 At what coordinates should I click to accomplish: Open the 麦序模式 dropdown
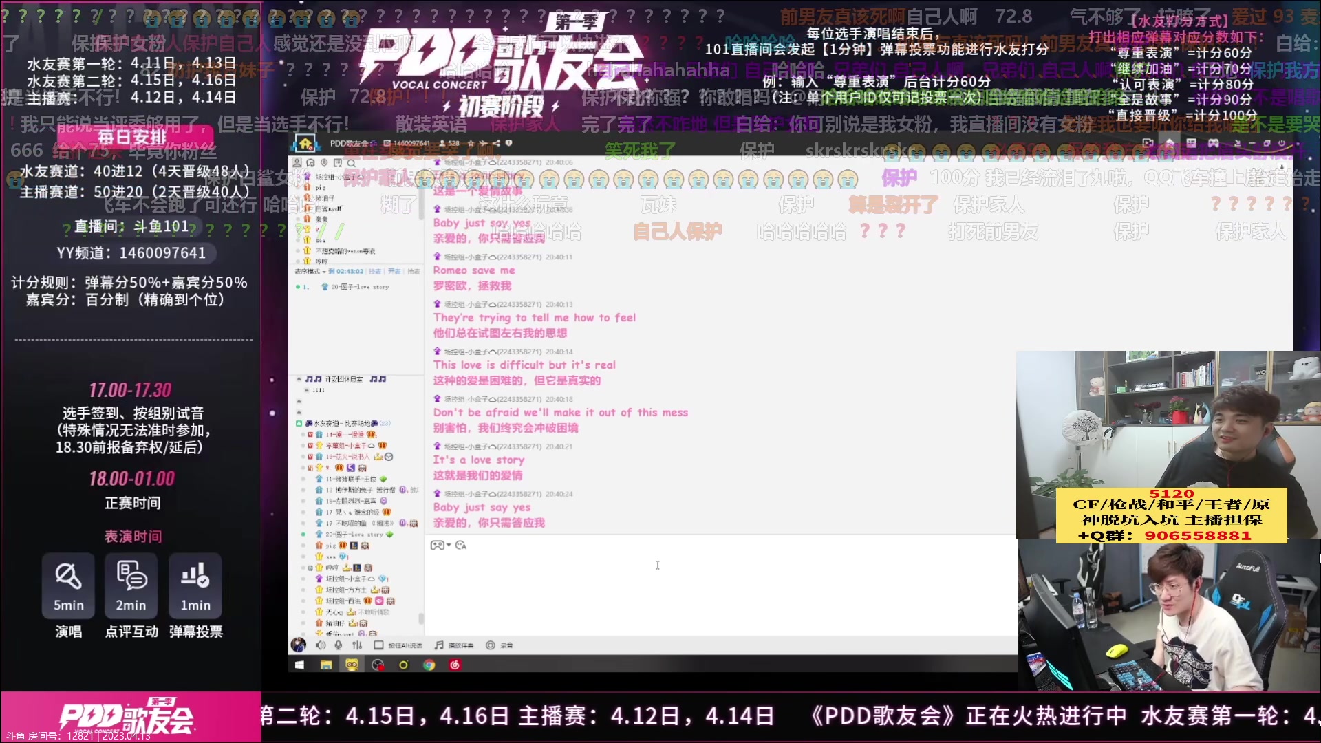(x=310, y=271)
